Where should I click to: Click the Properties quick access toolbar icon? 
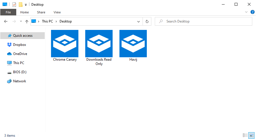[x=14, y=5]
